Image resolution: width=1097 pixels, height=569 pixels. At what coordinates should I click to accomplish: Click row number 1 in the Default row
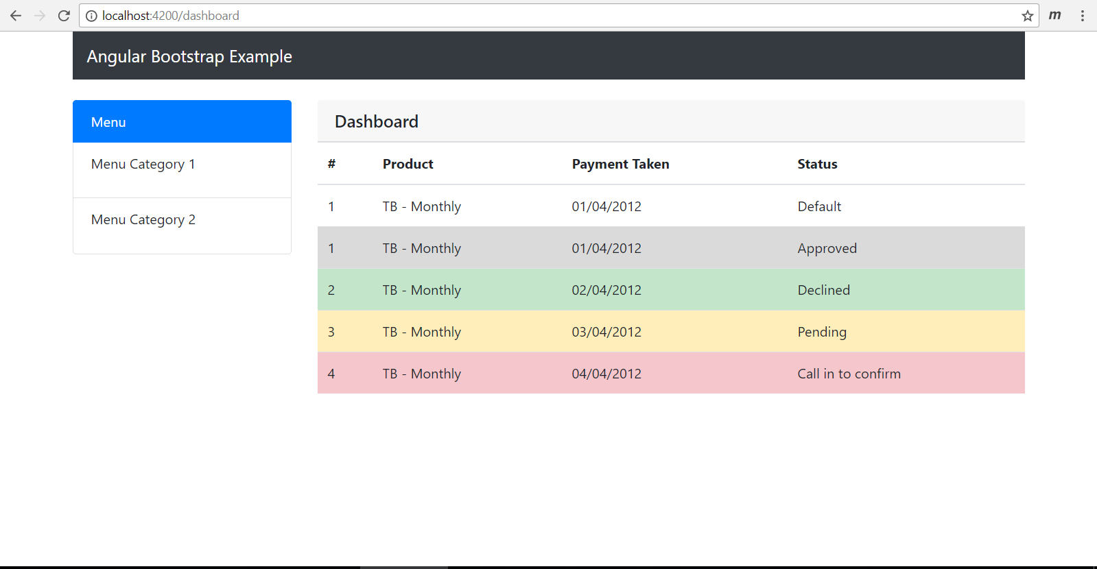(331, 206)
